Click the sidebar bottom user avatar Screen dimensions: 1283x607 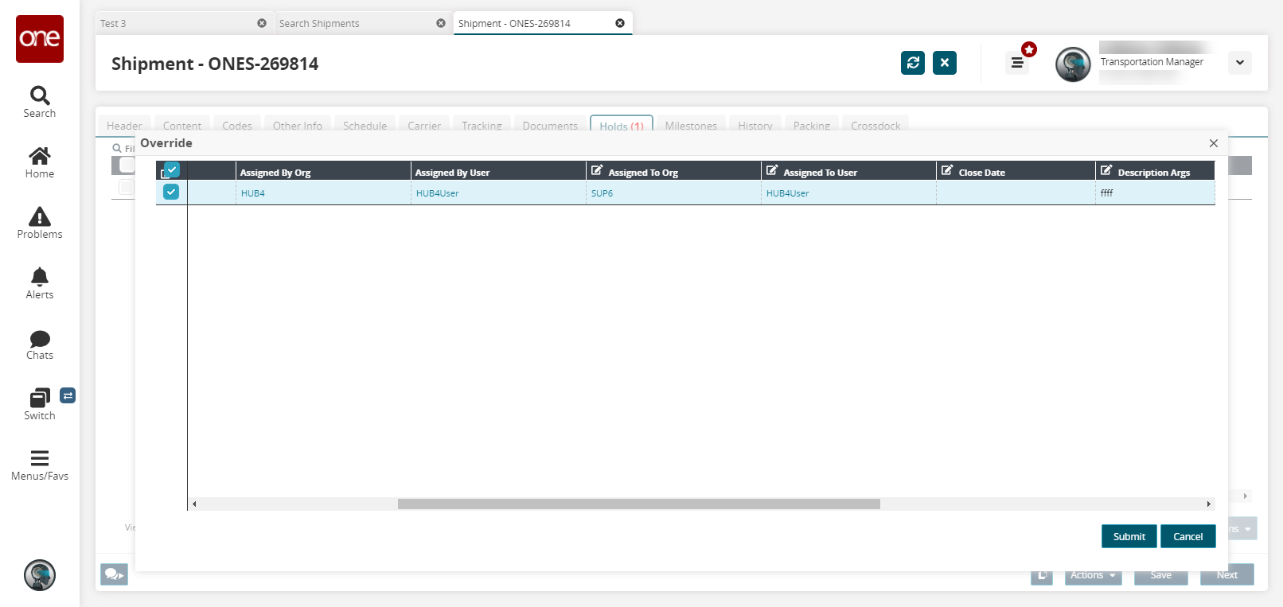pos(40,575)
